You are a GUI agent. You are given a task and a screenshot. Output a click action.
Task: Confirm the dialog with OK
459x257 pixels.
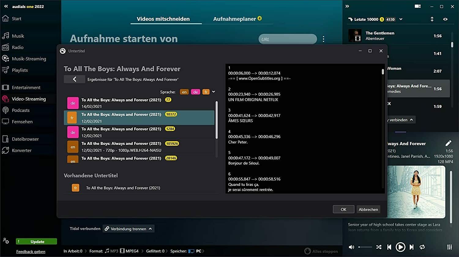click(x=343, y=209)
